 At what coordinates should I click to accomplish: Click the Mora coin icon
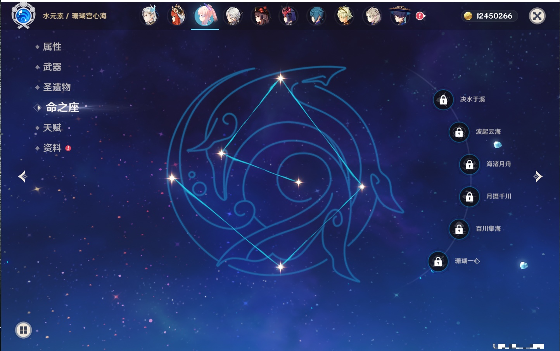pos(468,16)
